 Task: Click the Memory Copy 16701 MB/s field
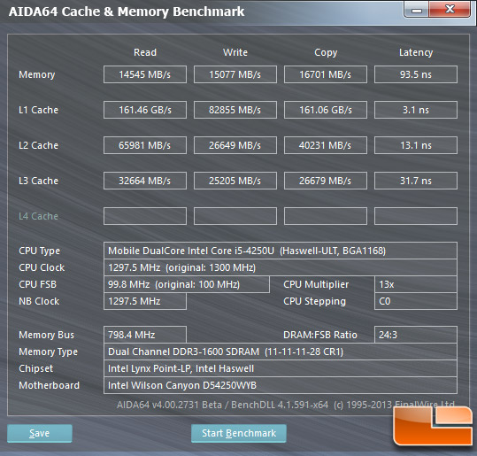(x=326, y=74)
